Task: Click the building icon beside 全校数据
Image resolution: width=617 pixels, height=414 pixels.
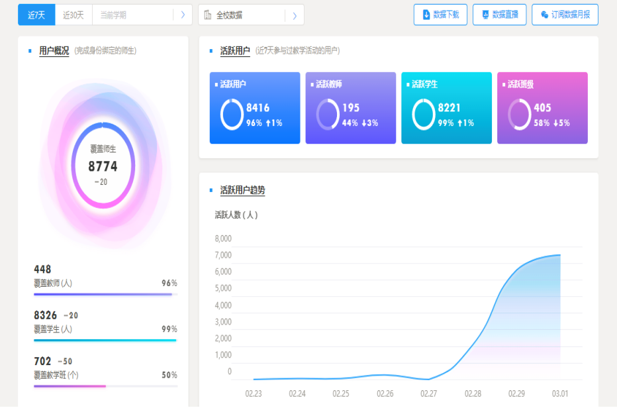Action: (x=208, y=15)
